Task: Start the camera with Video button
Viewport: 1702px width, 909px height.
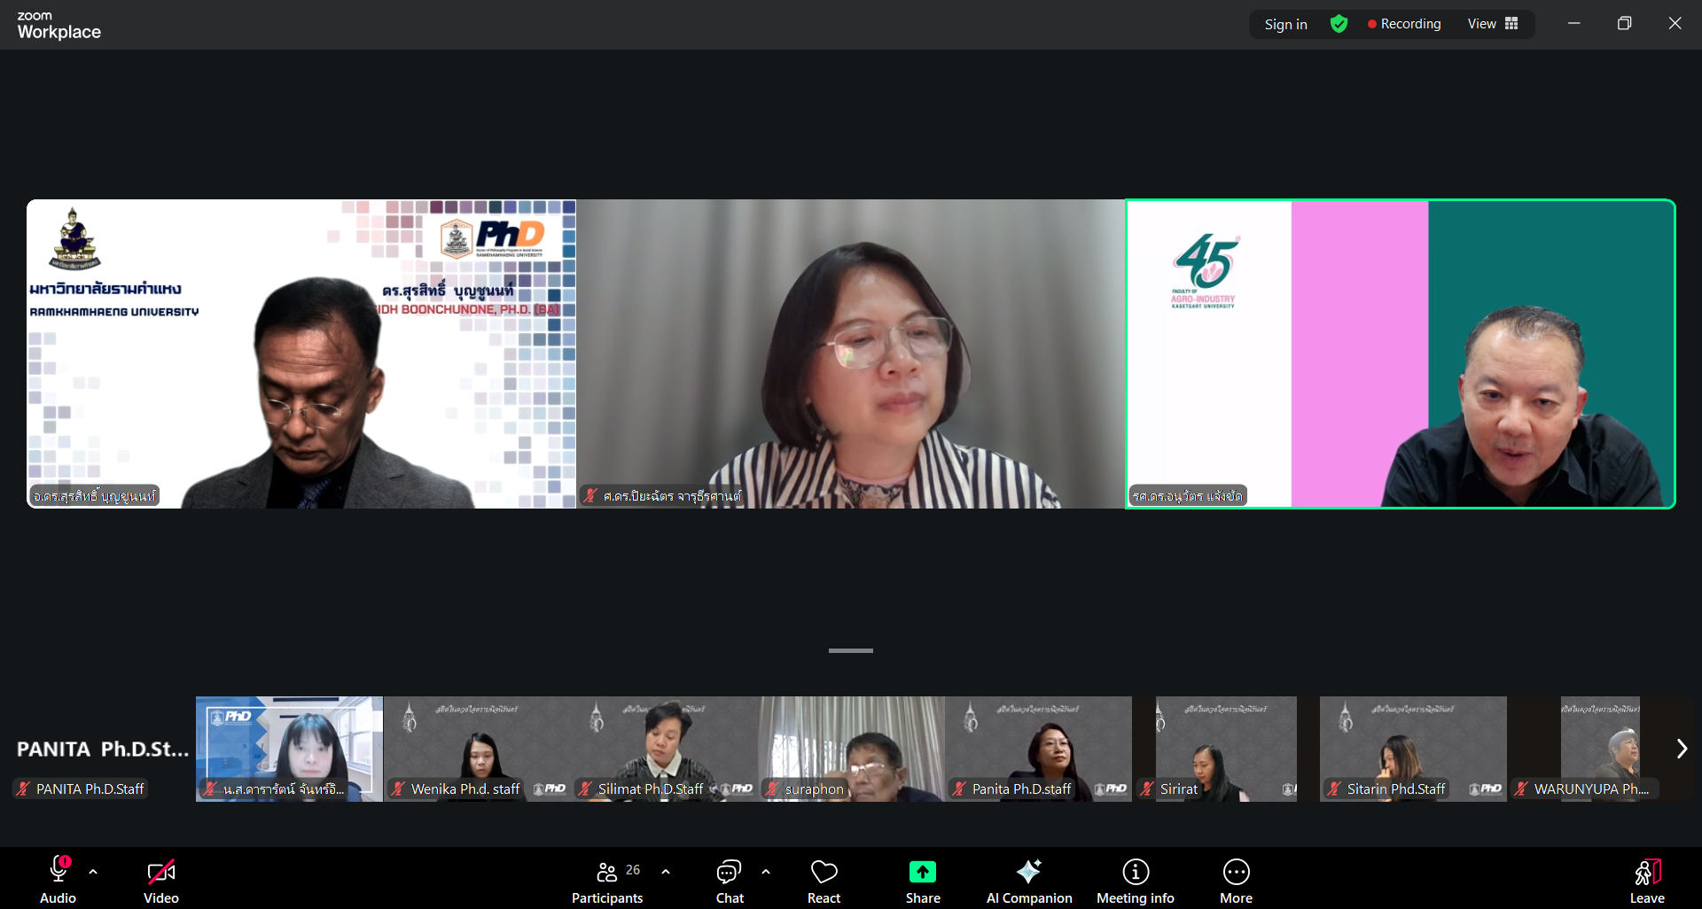Action: 161,882
